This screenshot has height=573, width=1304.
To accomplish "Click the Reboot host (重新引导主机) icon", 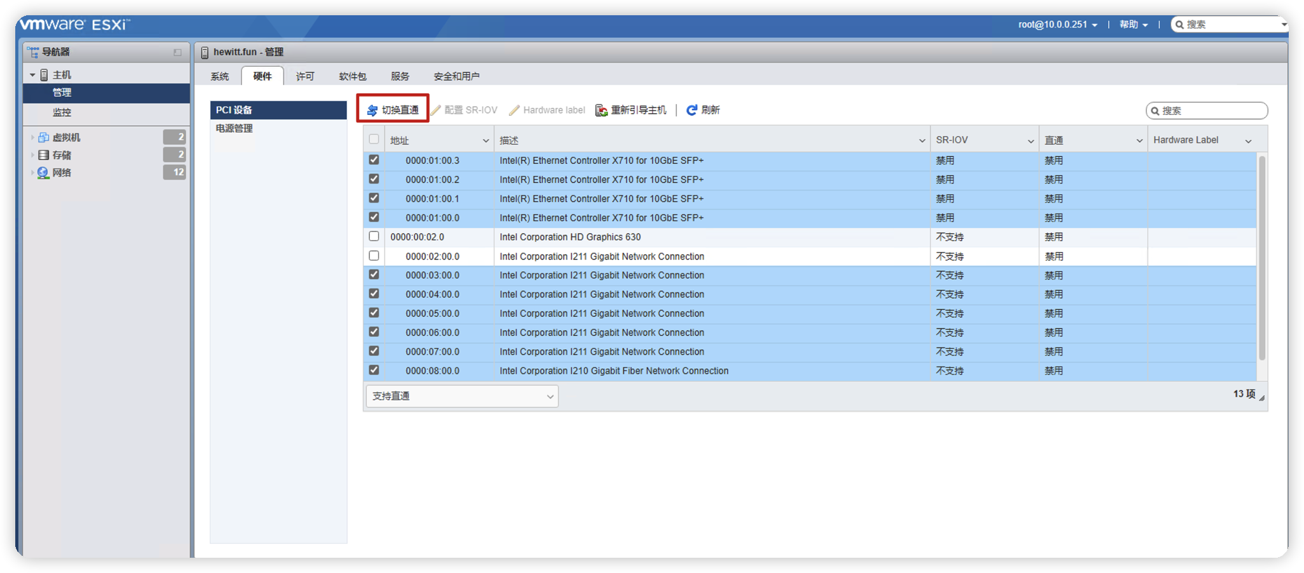I will pos(601,111).
